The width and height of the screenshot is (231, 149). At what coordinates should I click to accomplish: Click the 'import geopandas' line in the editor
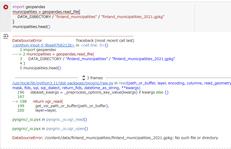29,7
